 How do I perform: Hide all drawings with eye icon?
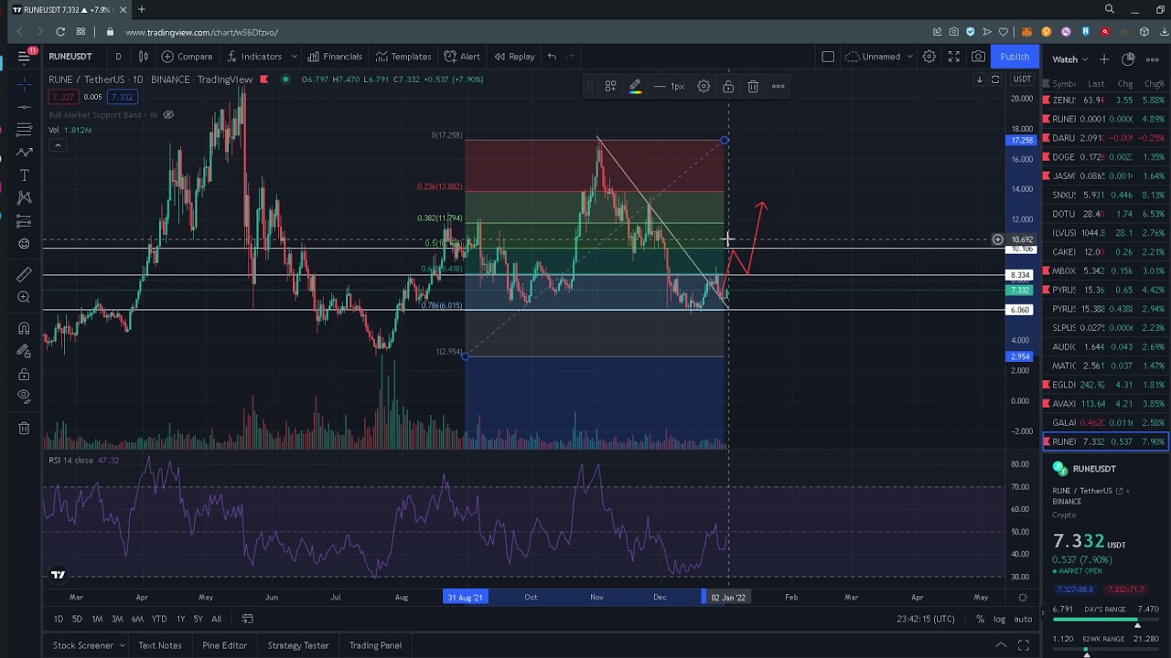click(x=24, y=397)
